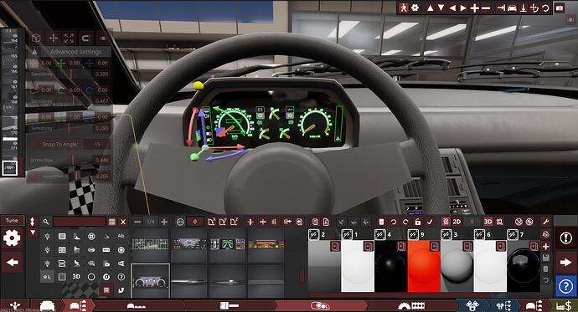Viewport: 578px width, 312px height.
Task: Open camera settings gear in top toolbar
Action: 415,8
